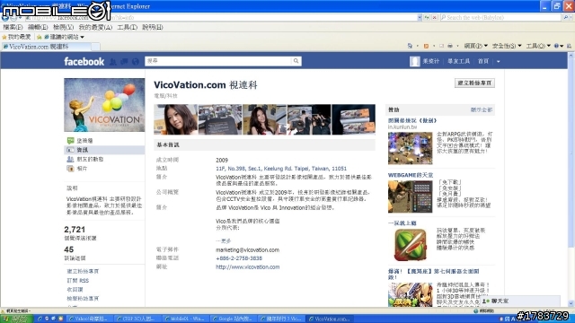Click the refresh button beside address bar
The height and width of the screenshot is (323, 575).
point(427,17)
